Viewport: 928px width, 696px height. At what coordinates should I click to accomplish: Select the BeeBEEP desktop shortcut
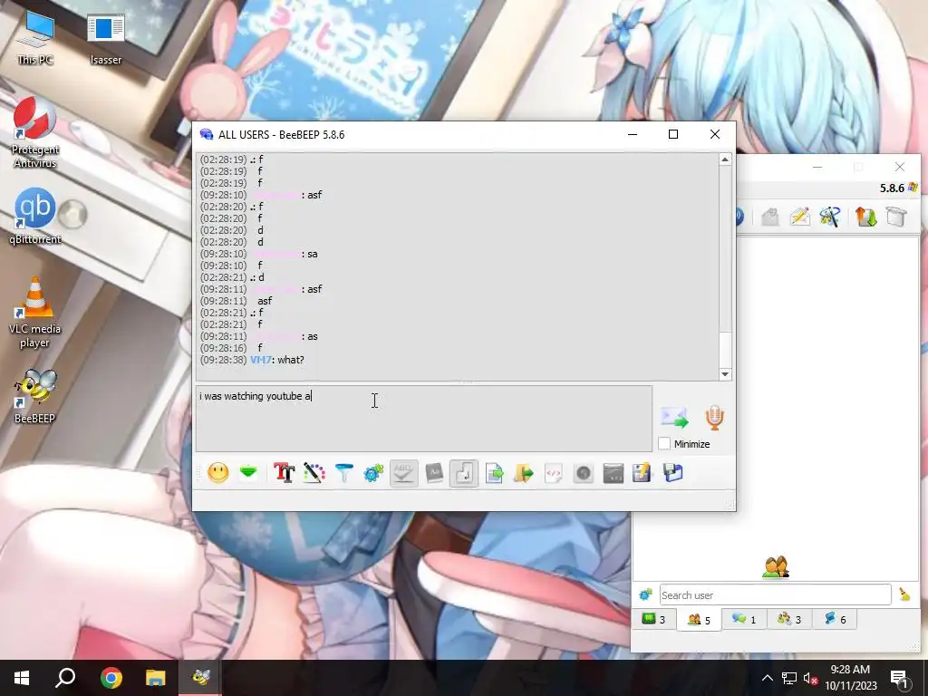tap(35, 397)
